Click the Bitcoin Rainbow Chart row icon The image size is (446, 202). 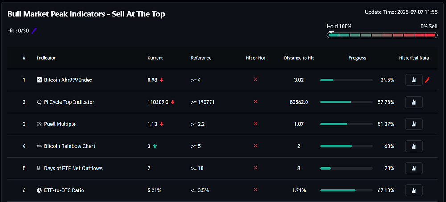[40, 146]
